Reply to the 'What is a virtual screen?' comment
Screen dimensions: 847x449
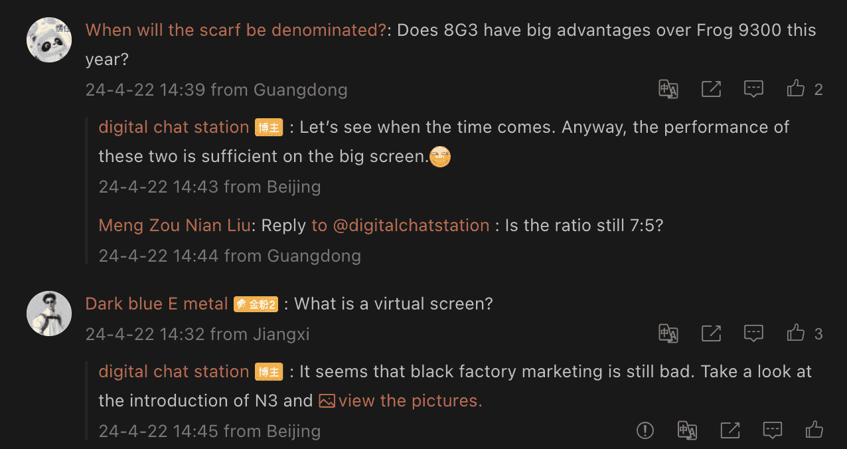[753, 333]
